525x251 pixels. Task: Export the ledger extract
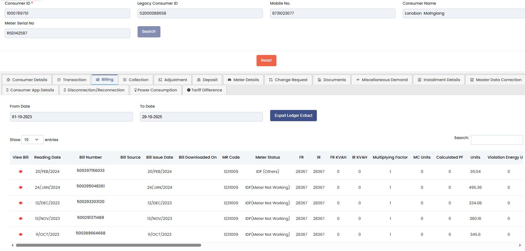[x=293, y=116]
